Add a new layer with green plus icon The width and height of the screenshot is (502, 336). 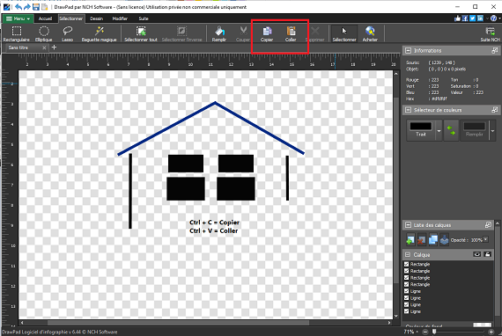click(x=410, y=240)
